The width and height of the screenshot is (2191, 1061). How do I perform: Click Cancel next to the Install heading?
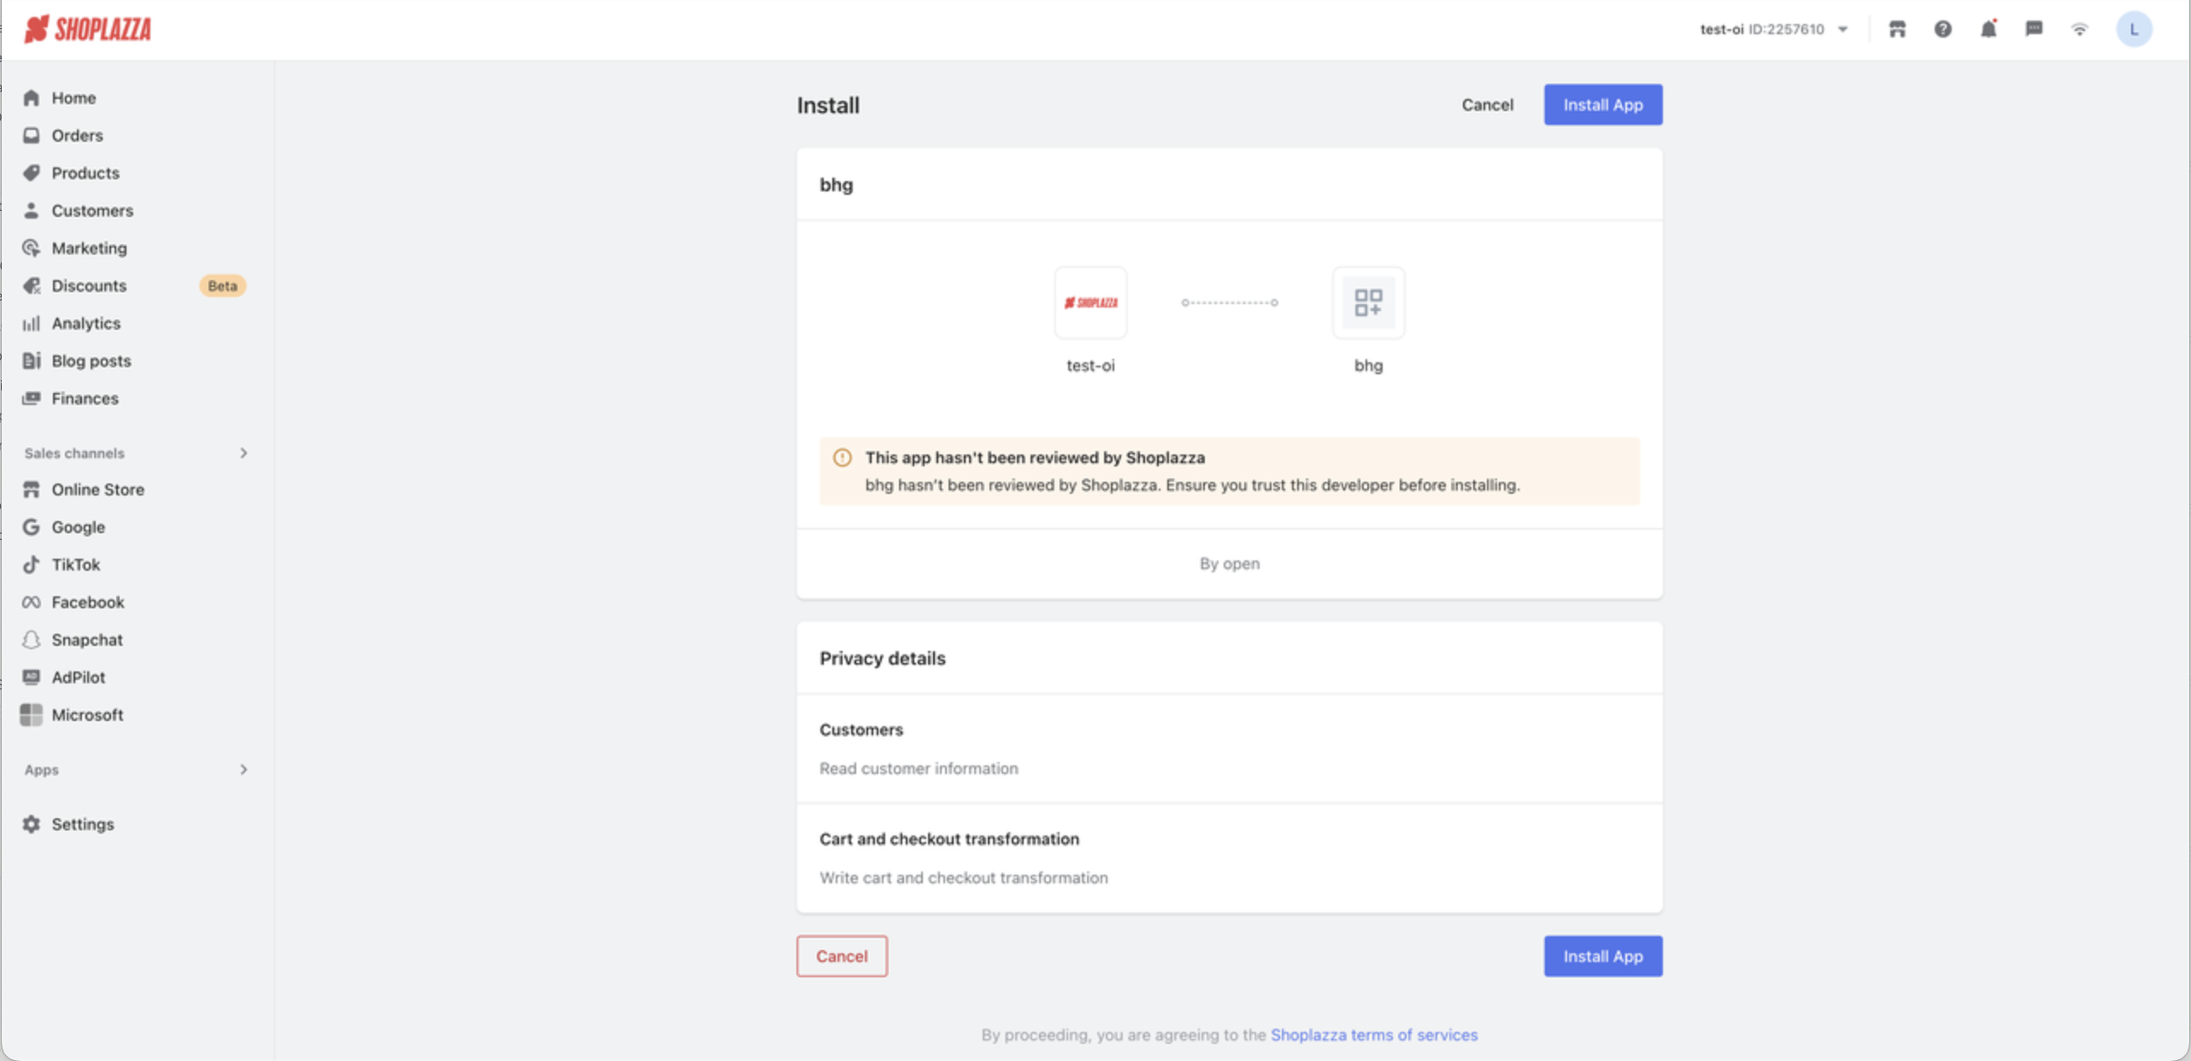click(x=1487, y=104)
